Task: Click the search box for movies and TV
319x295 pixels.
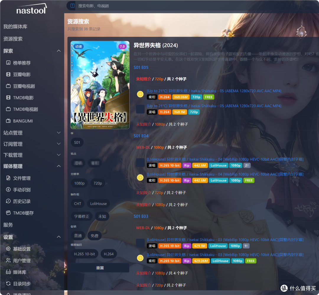Action: 148,6
